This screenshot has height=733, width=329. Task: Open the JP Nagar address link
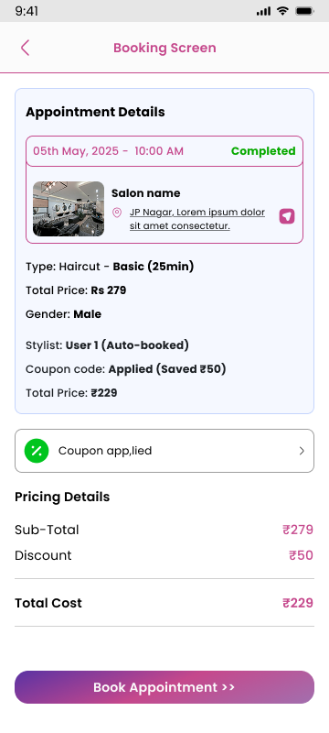click(197, 219)
